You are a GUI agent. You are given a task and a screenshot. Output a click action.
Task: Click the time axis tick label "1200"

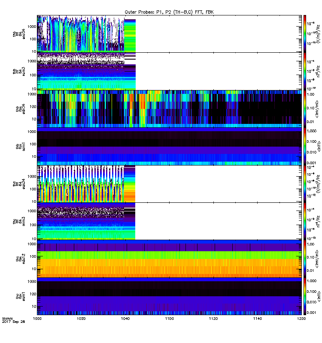(x=301, y=319)
